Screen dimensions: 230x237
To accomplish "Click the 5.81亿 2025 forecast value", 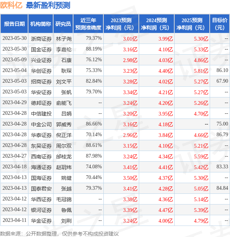I will tap(201, 71).
